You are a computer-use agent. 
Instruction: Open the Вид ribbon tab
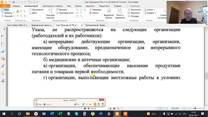click(69, 6)
